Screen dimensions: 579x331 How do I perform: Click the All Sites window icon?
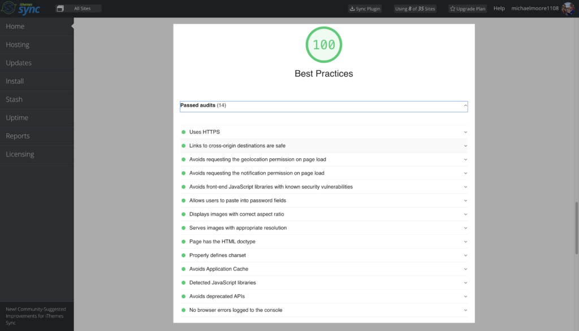(x=60, y=8)
